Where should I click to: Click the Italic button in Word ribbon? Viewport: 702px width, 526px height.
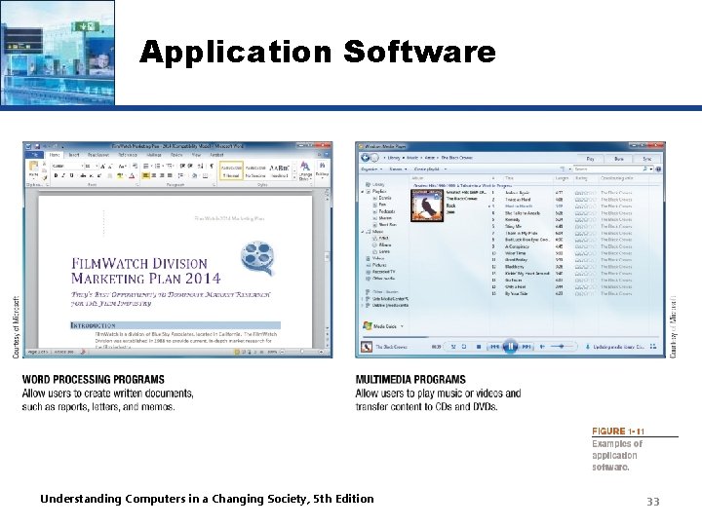(63, 175)
